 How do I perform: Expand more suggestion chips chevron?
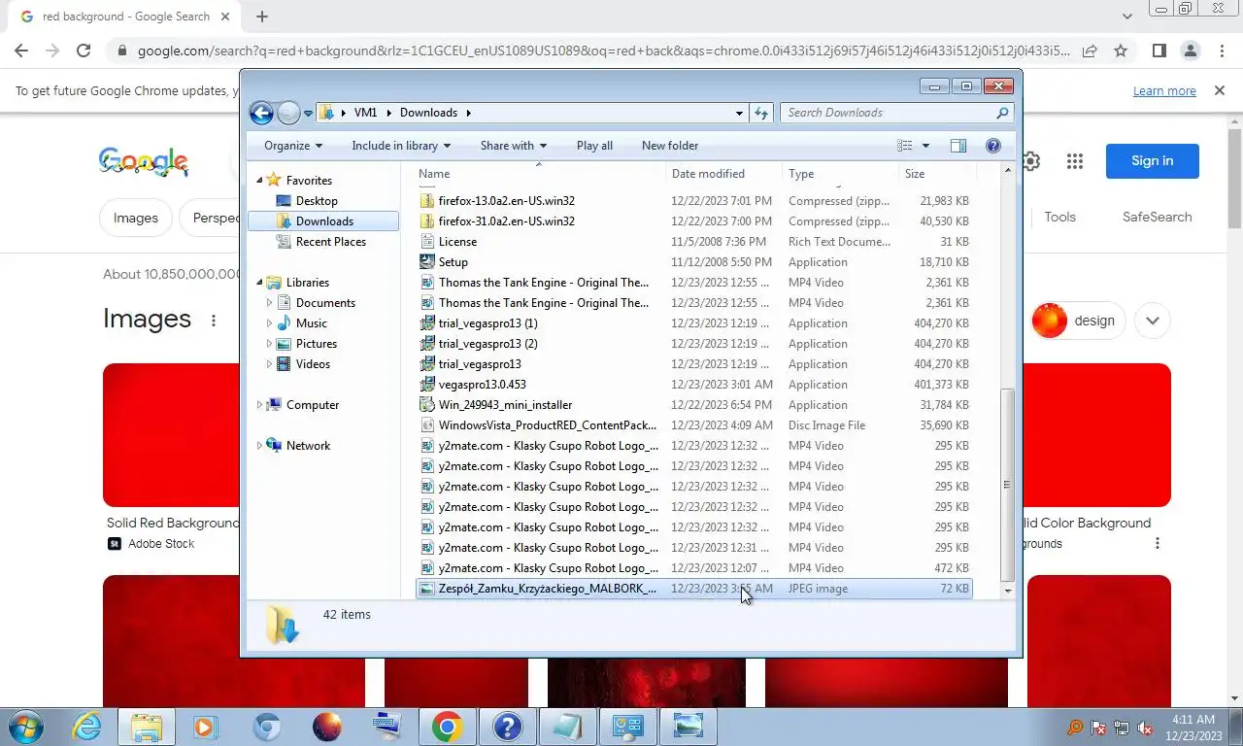[x=1153, y=321]
